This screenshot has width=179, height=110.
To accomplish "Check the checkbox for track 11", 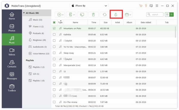I will click(54, 71).
